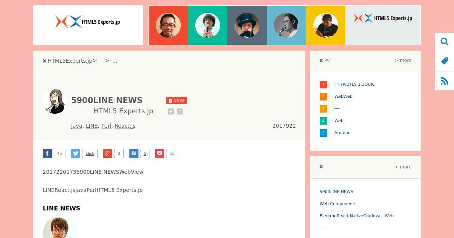The height and width of the screenshot is (238, 454).
Task: Click the Google+ share count 0
Action: 119,153
